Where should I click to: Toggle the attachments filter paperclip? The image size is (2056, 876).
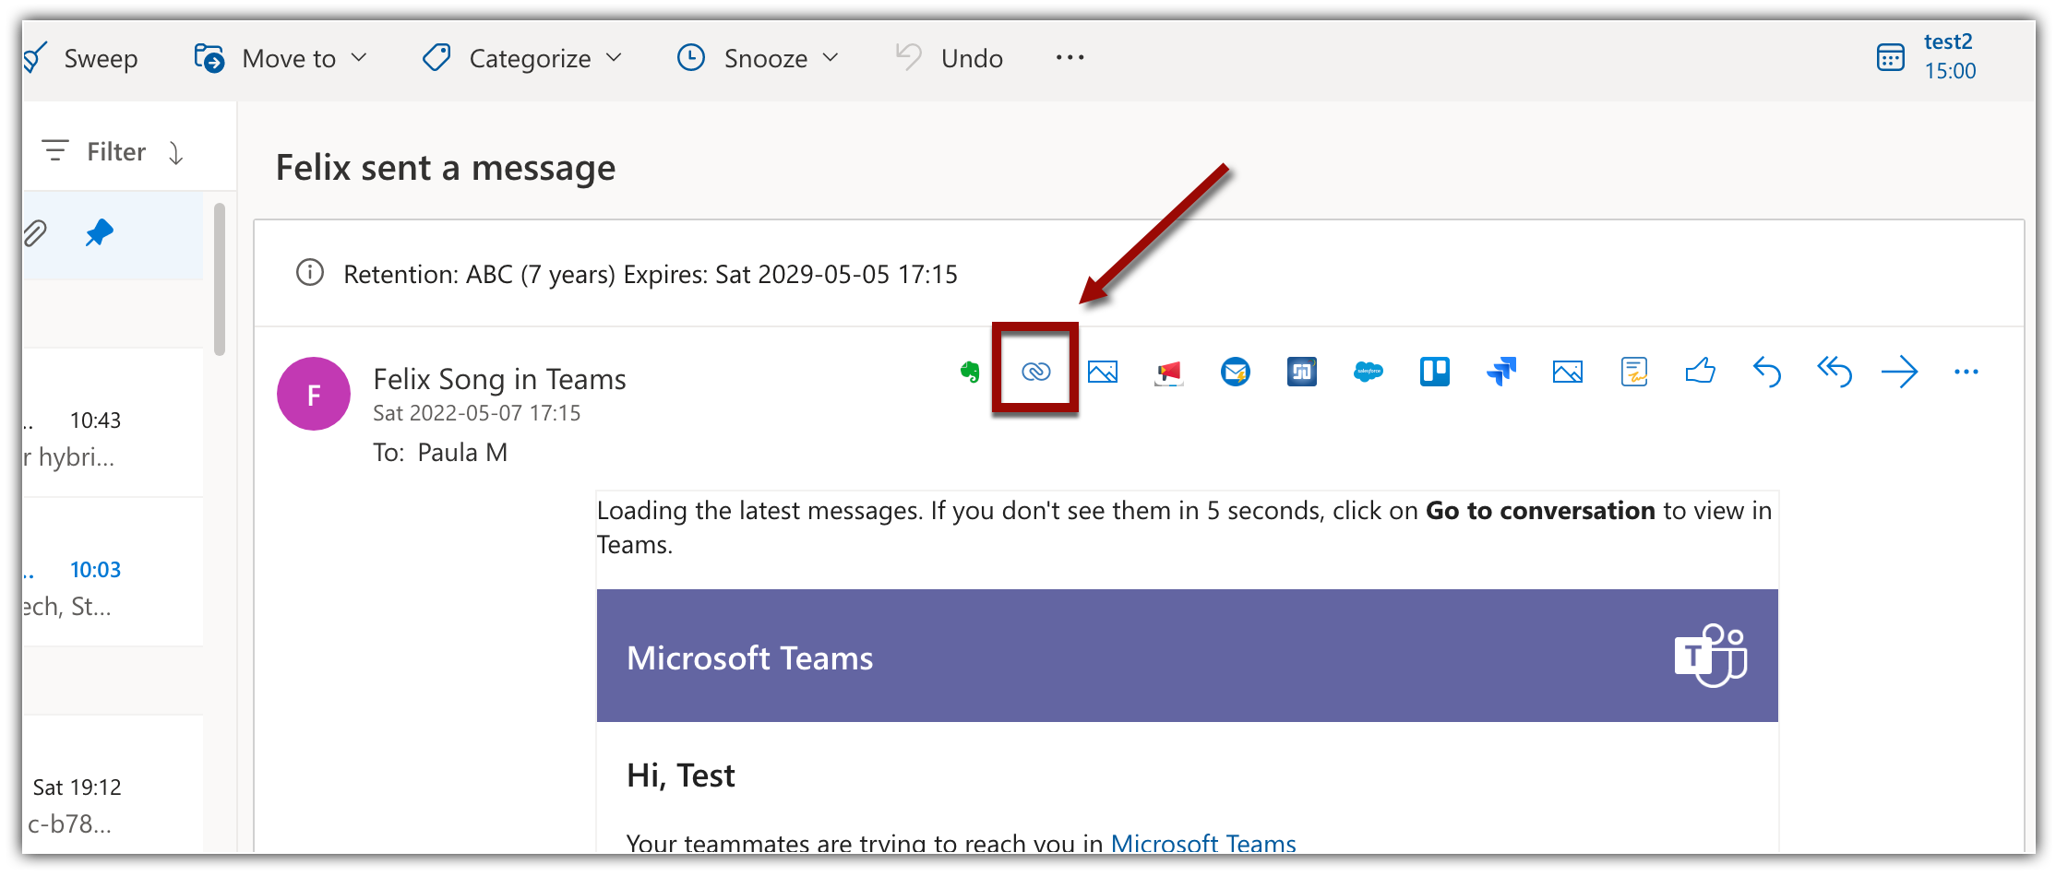tap(37, 233)
